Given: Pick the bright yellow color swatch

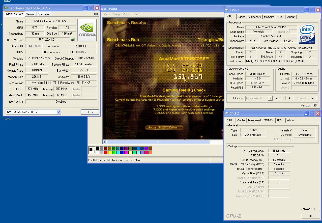Looking at the screenshot, I should coord(110,152).
